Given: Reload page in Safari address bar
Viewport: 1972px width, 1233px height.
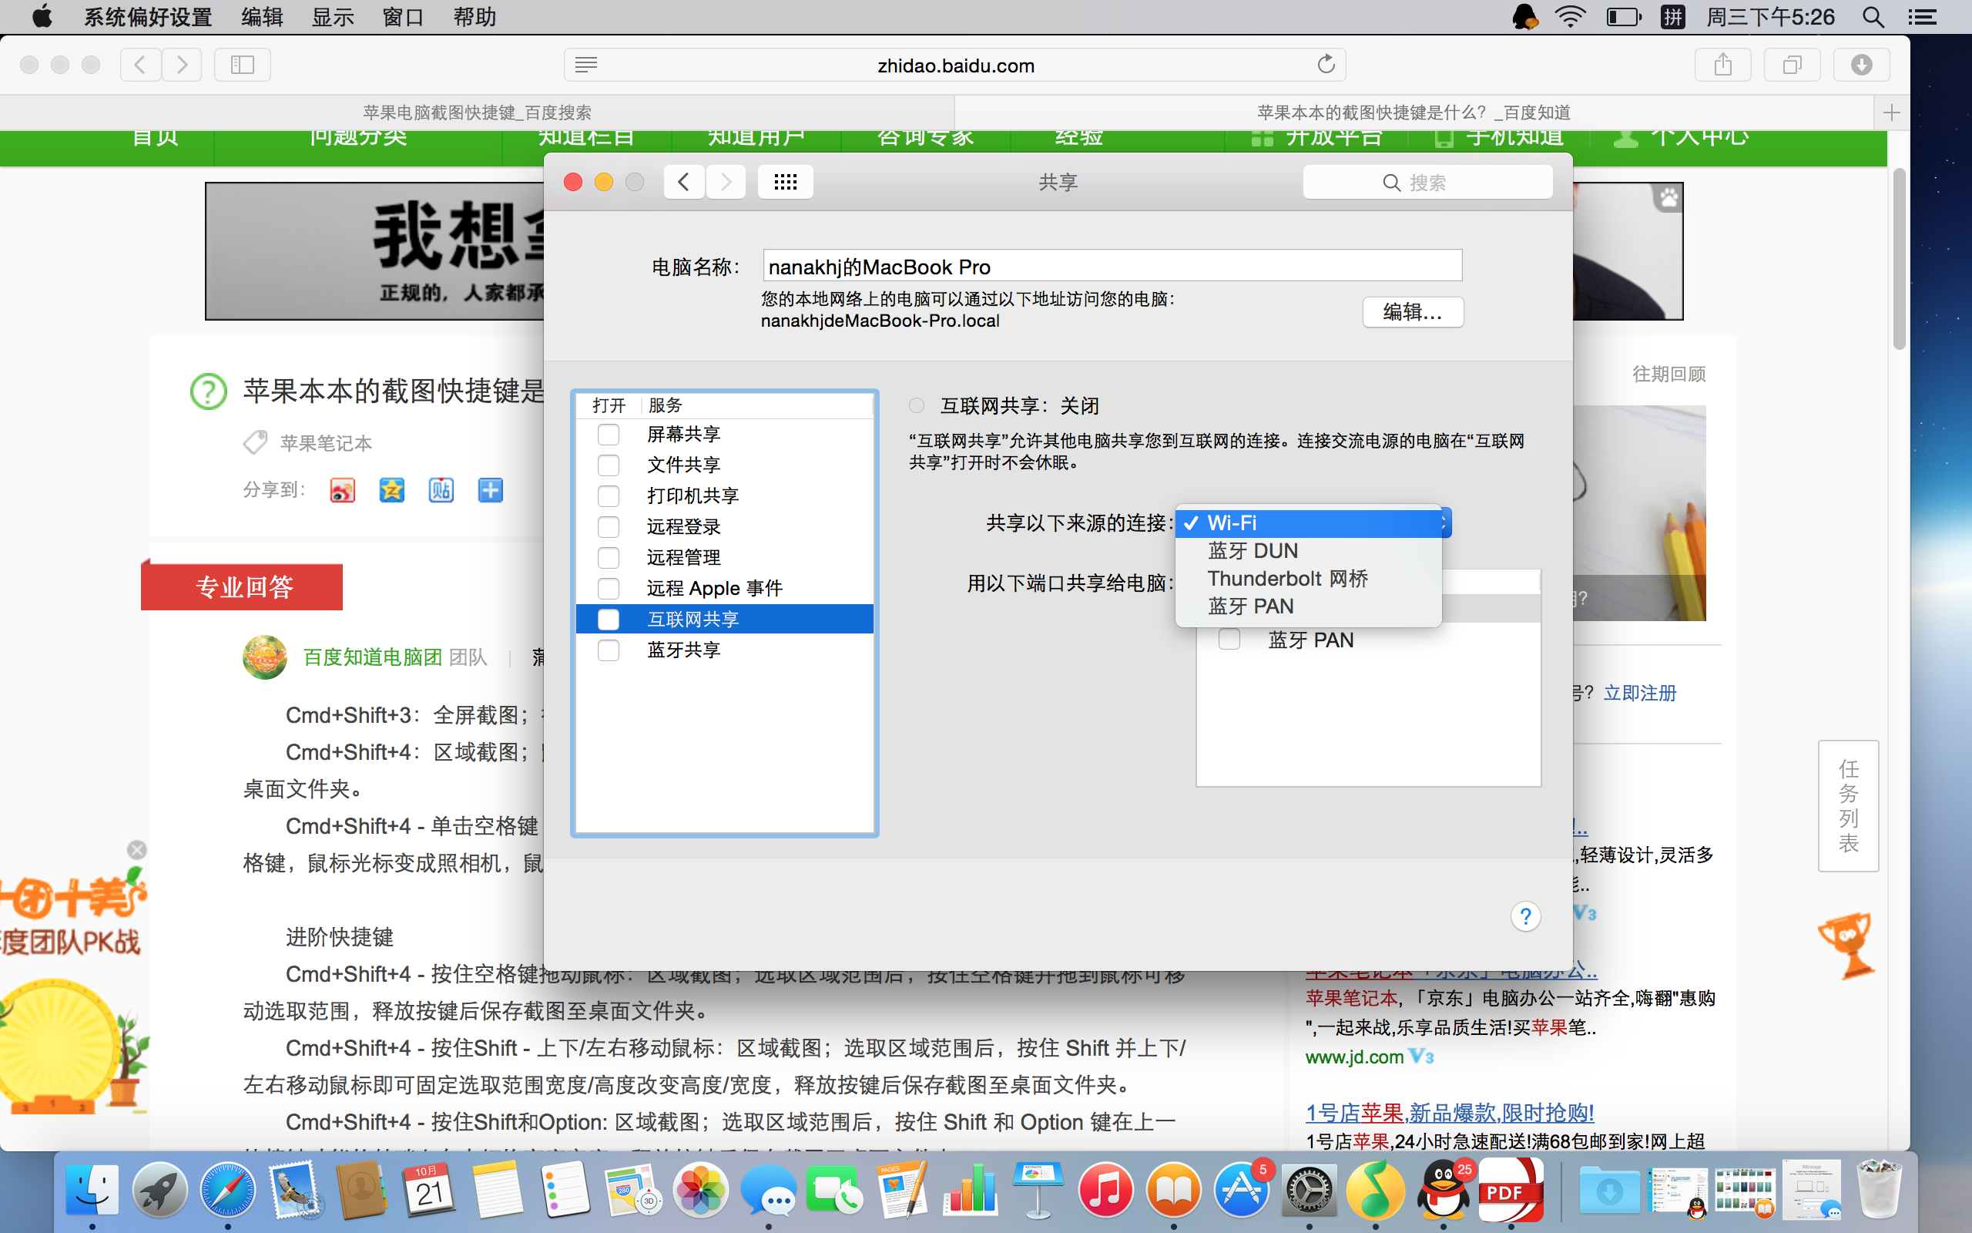Looking at the screenshot, I should [1326, 65].
